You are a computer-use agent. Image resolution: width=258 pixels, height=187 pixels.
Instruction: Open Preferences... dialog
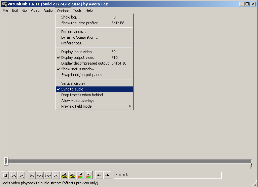94,43
